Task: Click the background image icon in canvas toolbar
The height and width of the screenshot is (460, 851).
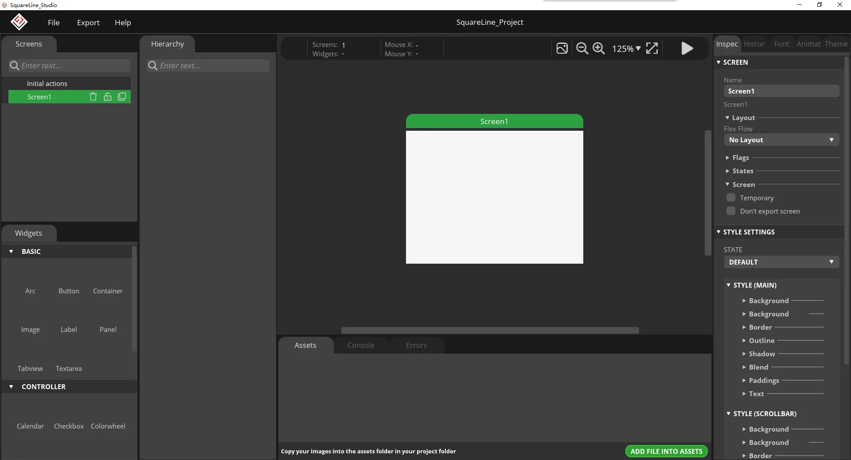Action: tap(562, 48)
